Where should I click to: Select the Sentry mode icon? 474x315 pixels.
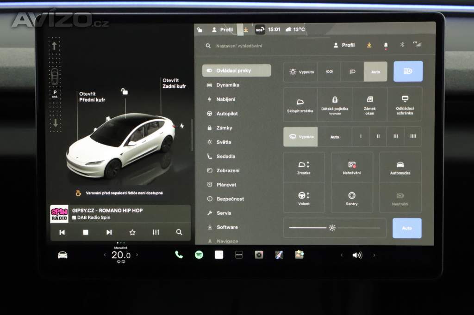click(351, 198)
